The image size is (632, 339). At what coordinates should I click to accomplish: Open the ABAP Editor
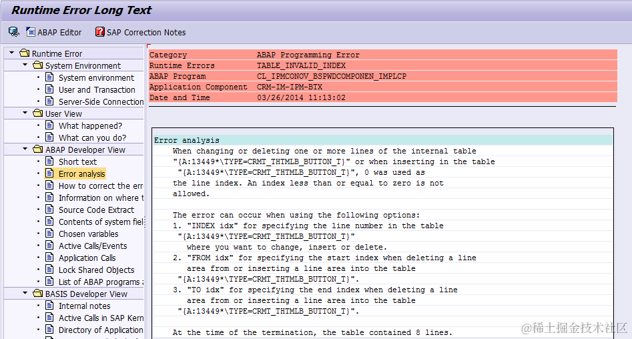pos(53,32)
